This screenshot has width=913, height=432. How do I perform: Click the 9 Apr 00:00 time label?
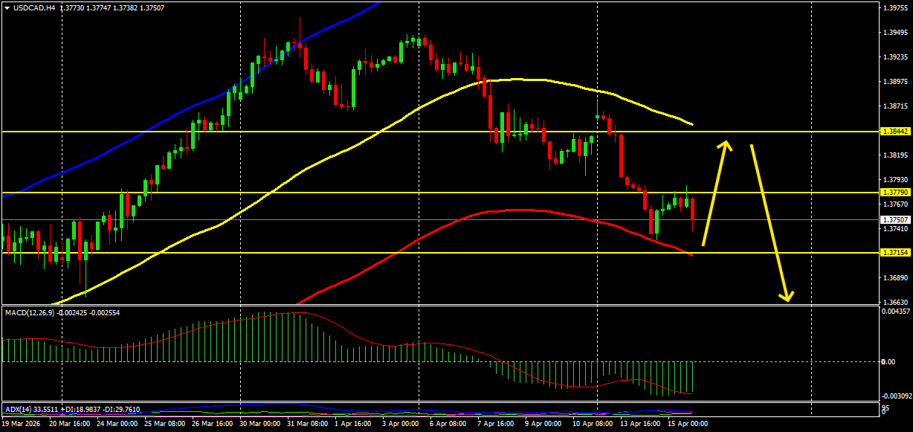click(543, 424)
